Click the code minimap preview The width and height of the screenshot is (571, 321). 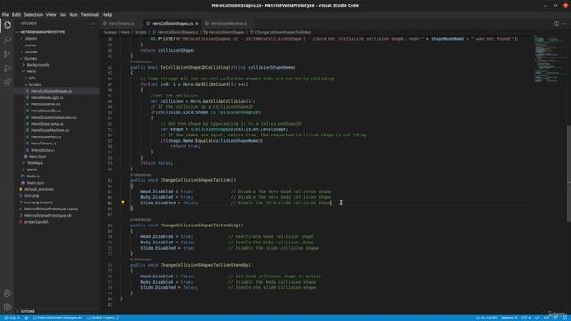point(550,59)
